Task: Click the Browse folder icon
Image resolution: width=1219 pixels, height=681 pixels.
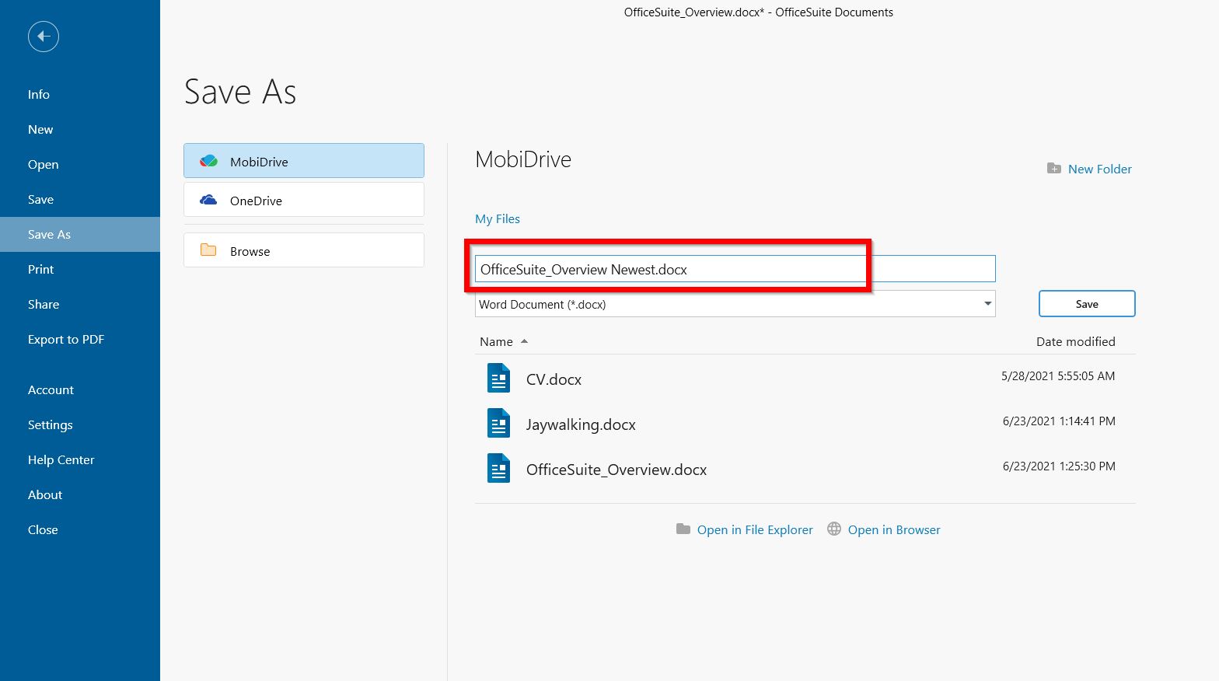Action: (x=208, y=250)
